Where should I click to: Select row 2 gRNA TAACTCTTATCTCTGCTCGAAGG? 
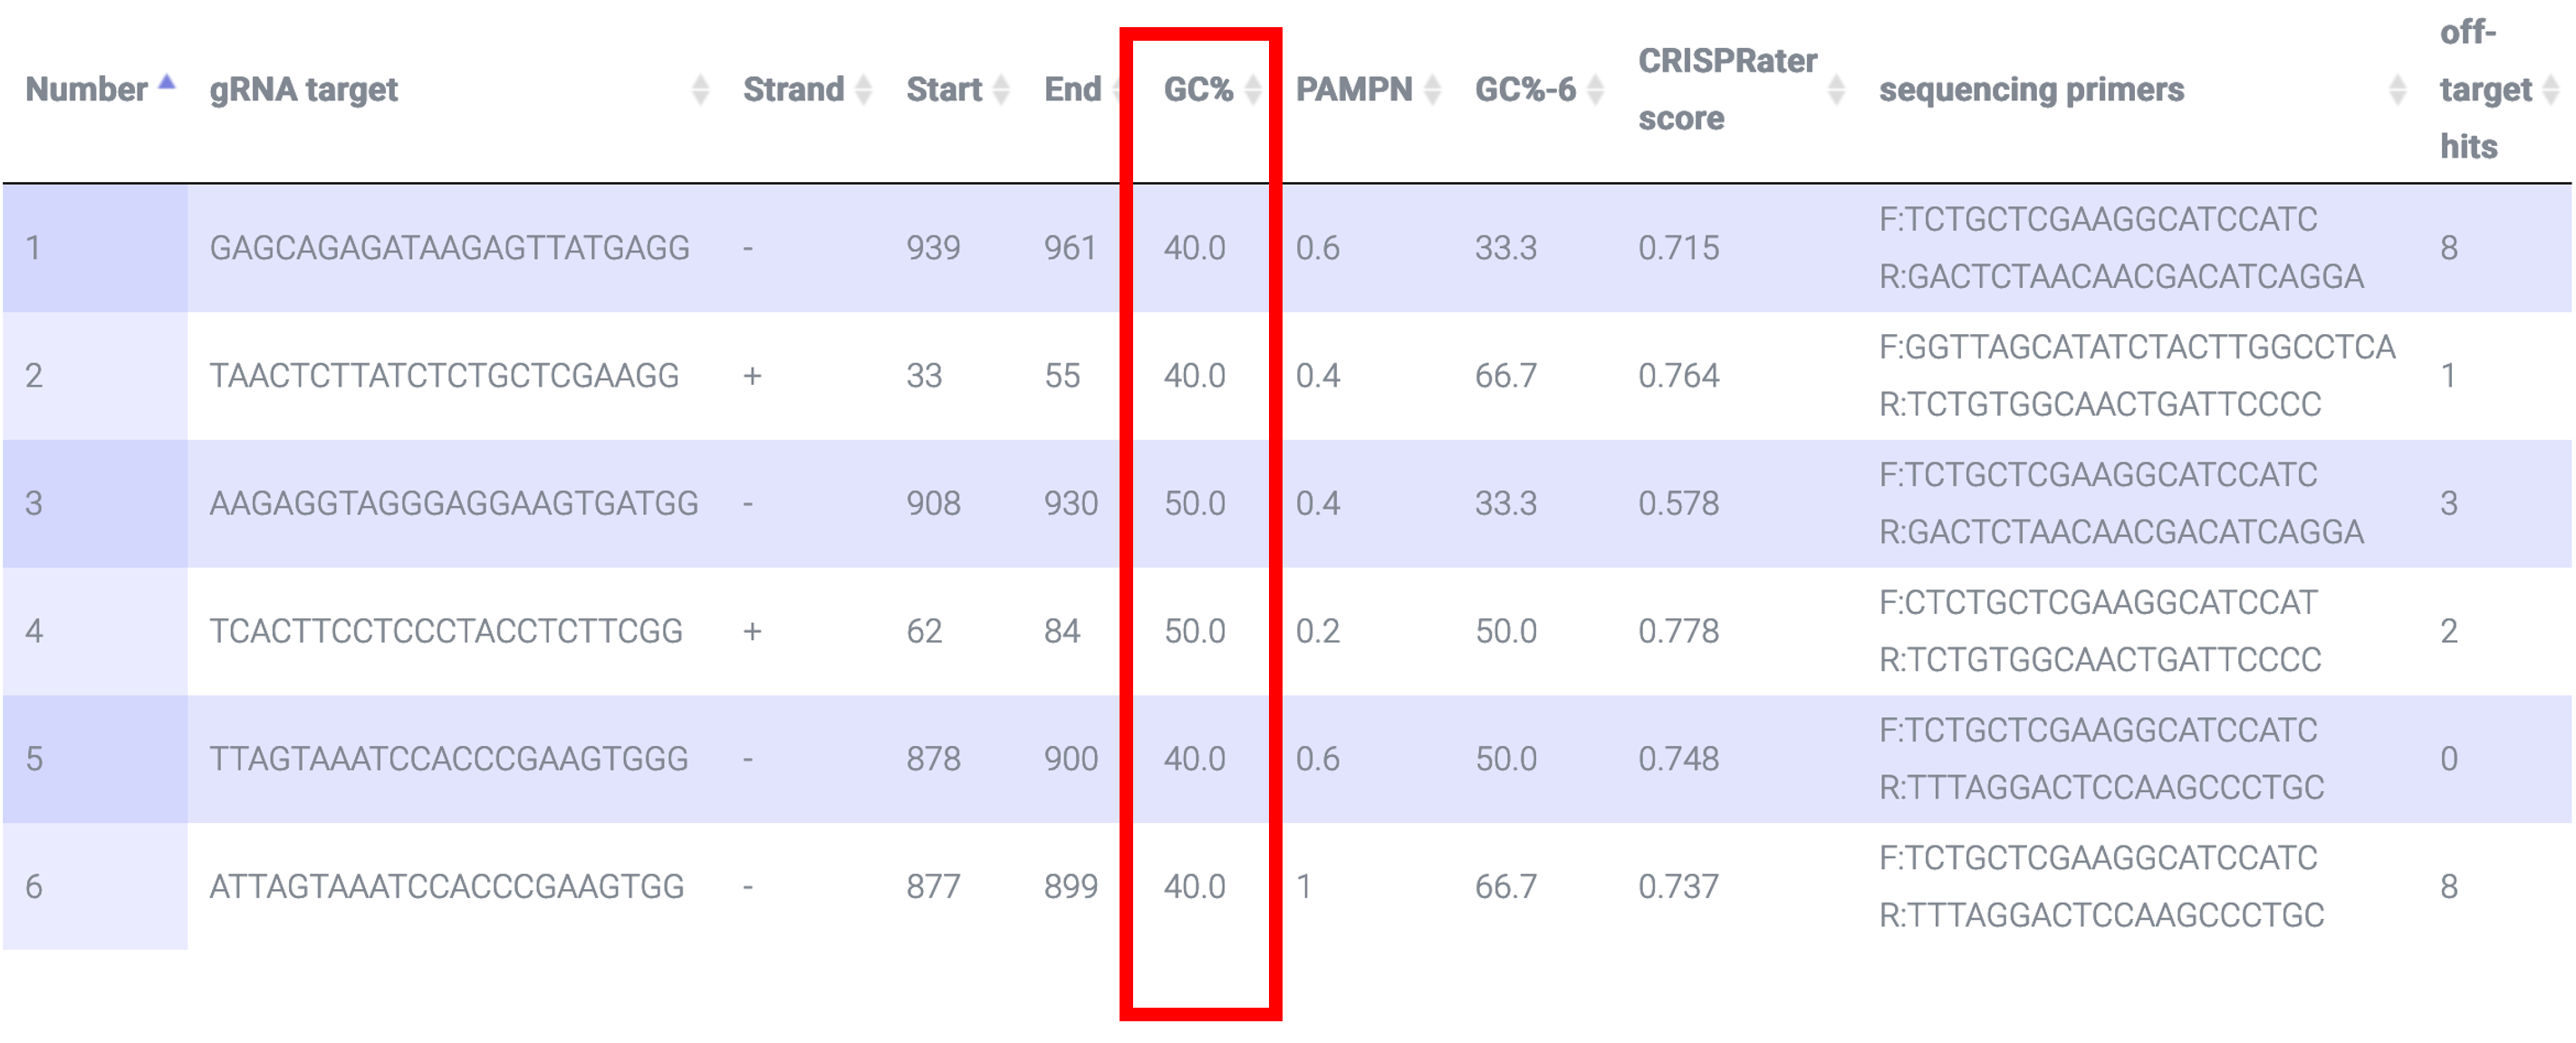[444, 375]
